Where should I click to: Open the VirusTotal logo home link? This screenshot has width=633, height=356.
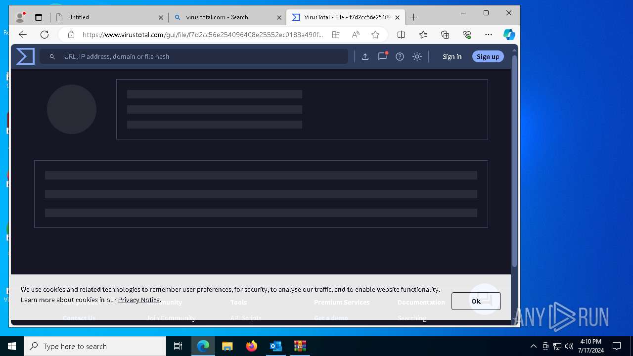tap(25, 56)
